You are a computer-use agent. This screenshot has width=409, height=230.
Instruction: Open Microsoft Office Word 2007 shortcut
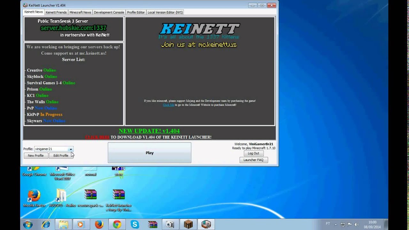(x=62, y=173)
